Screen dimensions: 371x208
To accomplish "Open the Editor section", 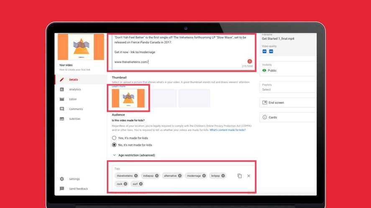I will 81,99.
